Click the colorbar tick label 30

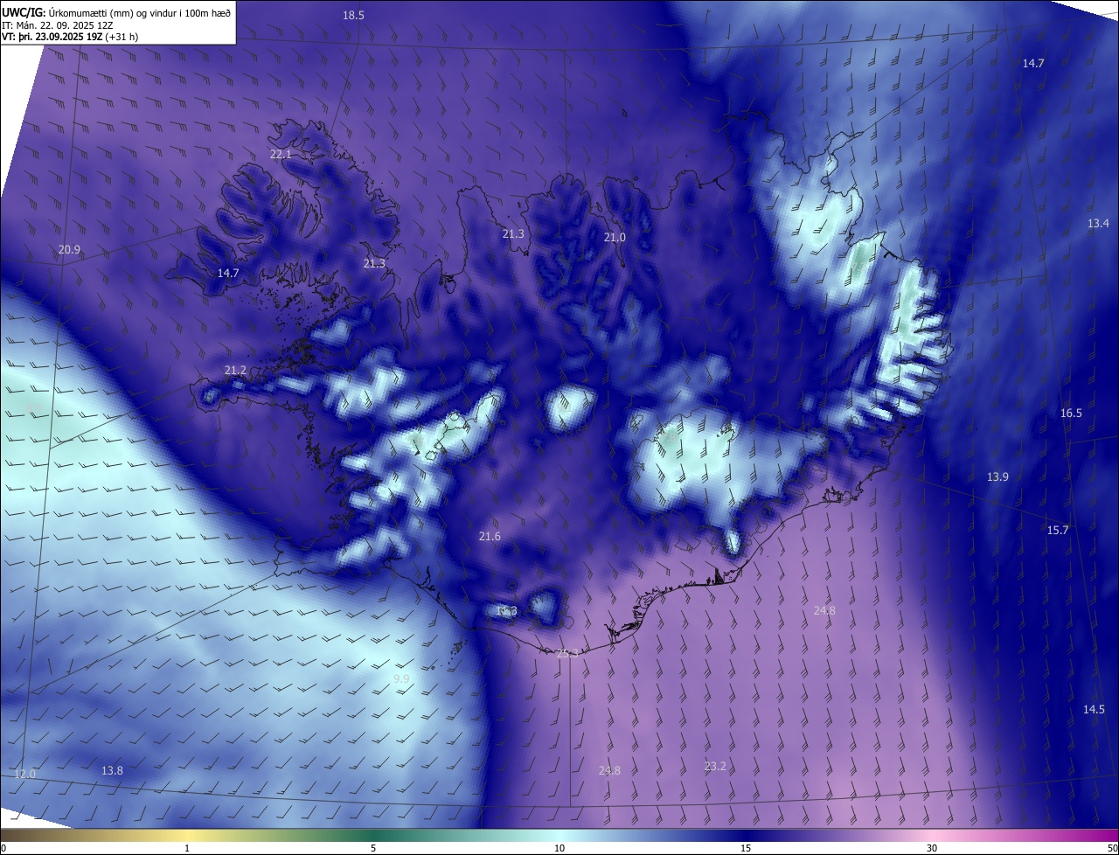coord(932,849)
